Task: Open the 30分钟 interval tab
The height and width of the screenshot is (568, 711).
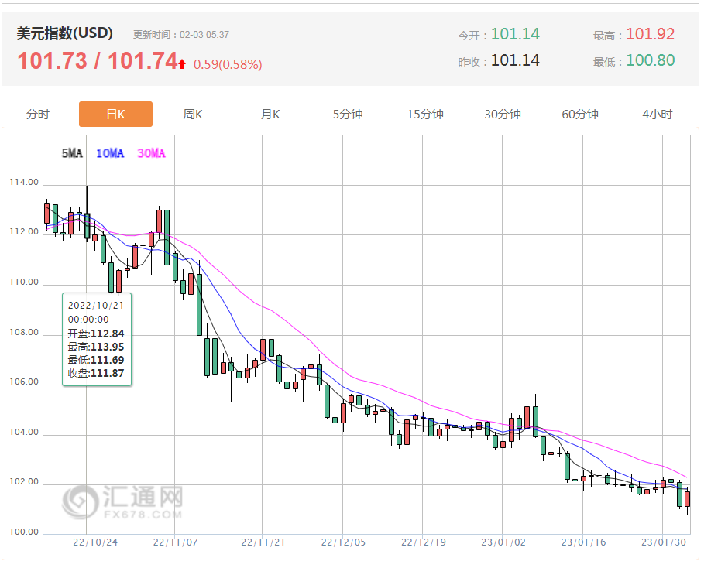Action: click(x=503, y=115)
